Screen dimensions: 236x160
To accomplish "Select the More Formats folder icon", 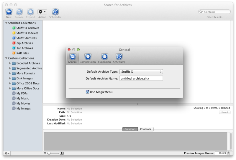I will coord(14,73).
